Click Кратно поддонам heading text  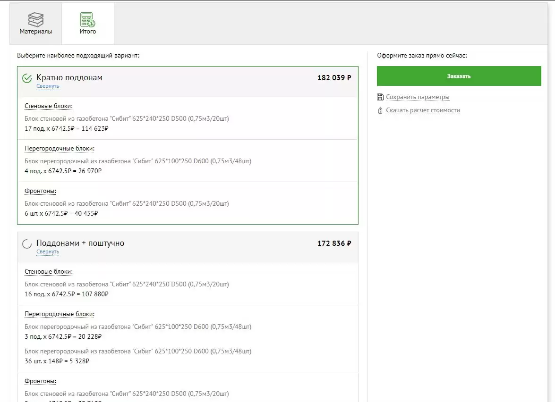69,78
